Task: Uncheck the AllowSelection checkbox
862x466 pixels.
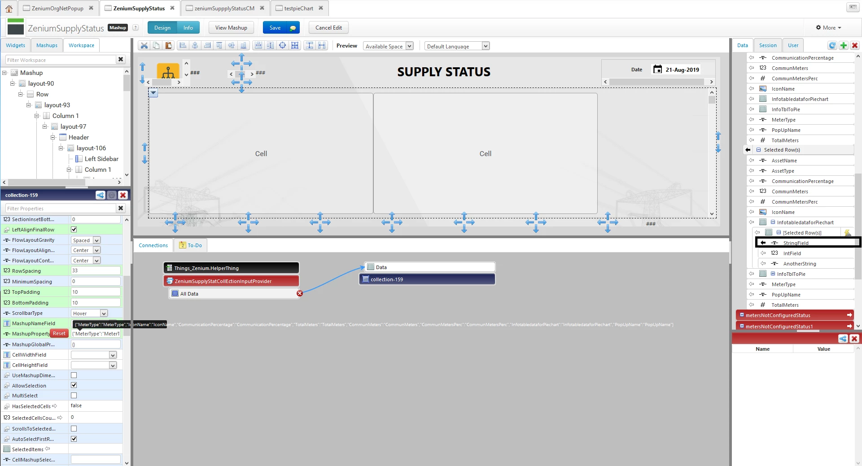Action: click(74, 385)
